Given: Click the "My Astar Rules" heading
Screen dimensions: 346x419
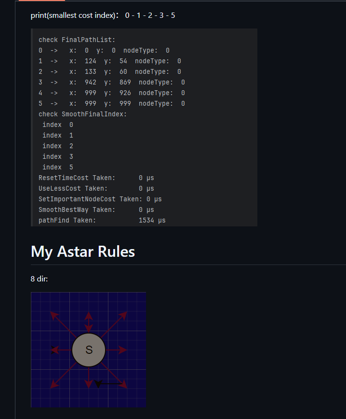Looking at the screenshot, I should (83, 251).
